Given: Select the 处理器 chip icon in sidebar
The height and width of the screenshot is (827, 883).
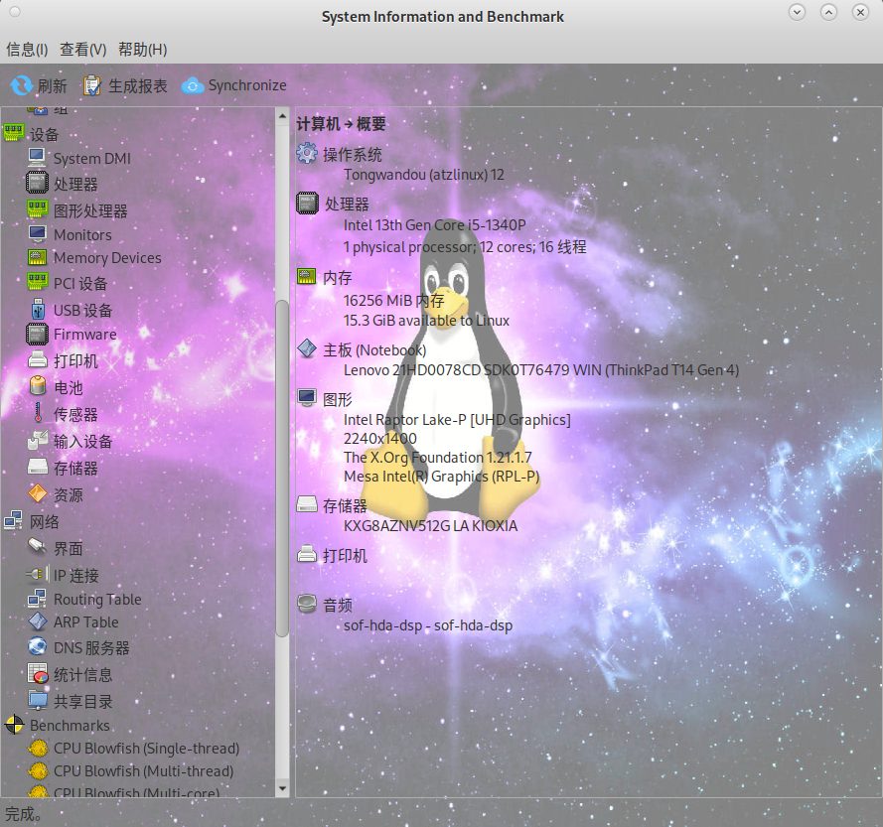Looking at the screenshot, I should point(37,183).
